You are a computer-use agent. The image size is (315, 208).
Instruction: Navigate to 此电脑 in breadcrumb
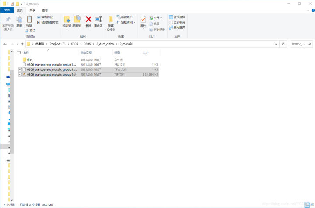tap(39, 44)
